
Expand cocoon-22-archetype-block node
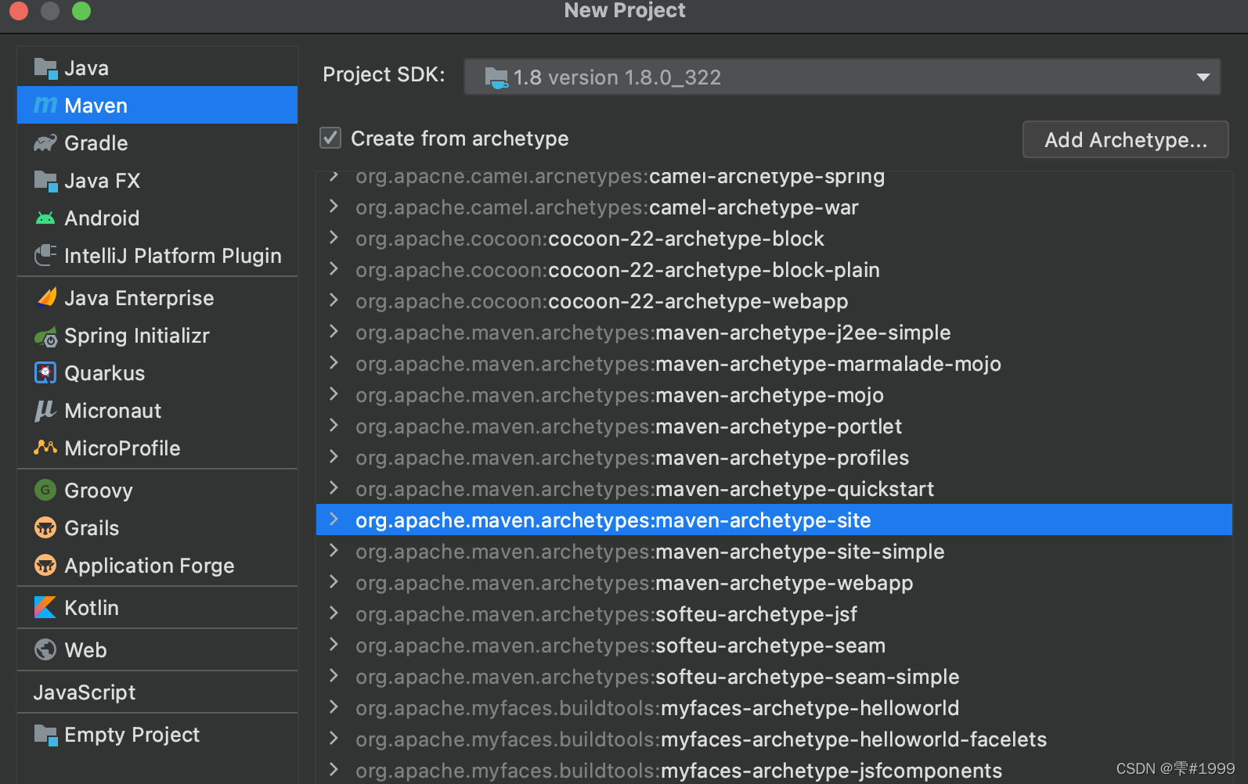click(334, 237)
